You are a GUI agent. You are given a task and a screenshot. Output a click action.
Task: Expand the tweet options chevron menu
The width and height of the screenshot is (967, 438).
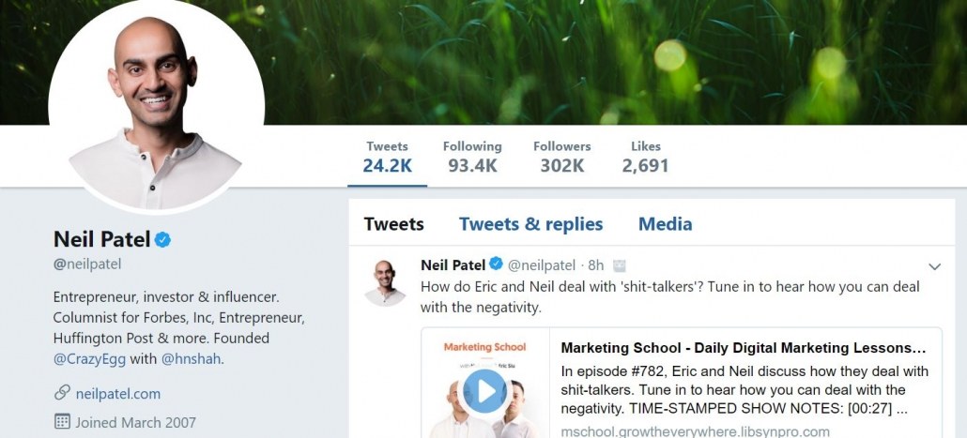tap(932, 265)
